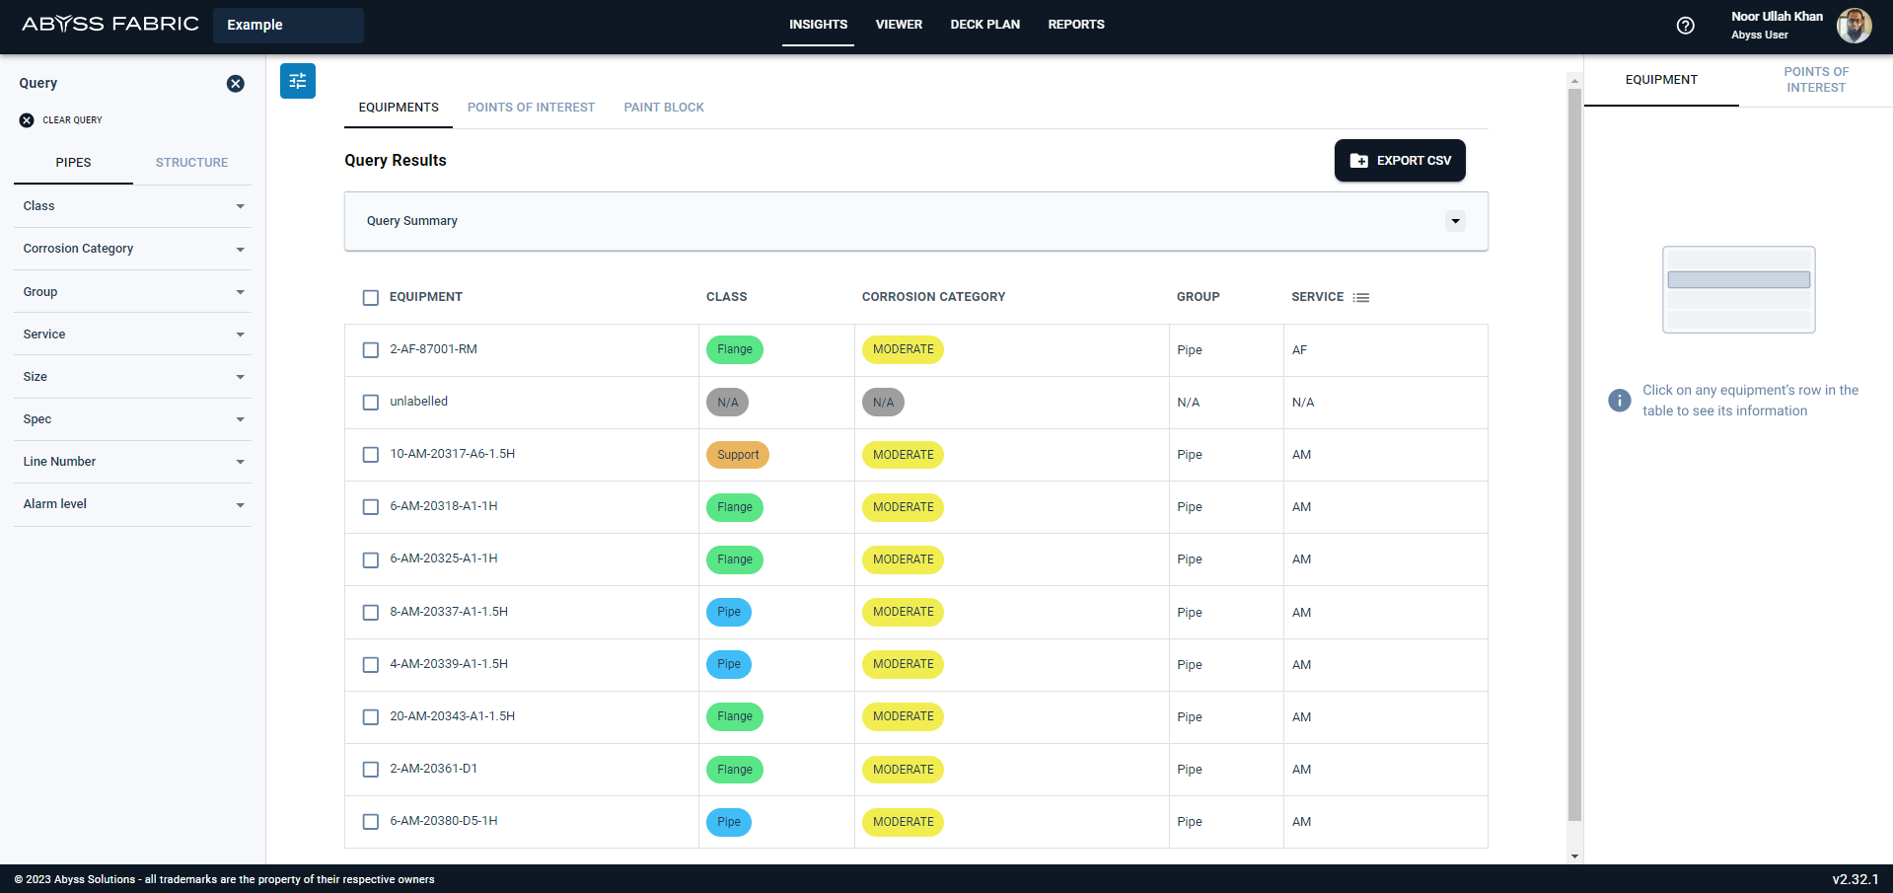The height and width of the screenshot is (893, 1893).
Task: Click the Support badge of 10-AM-20317-A6-1.5H
Action: coord(738,455)
